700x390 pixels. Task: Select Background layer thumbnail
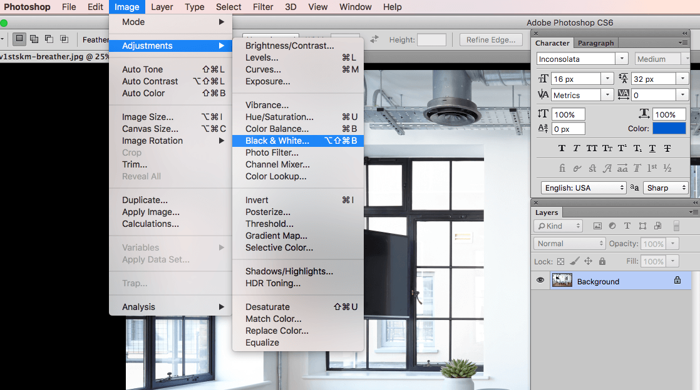[x=562, y=281]
